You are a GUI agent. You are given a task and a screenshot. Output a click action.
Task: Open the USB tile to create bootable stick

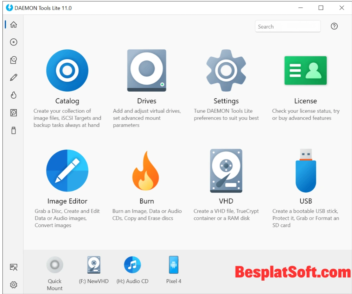305,171
